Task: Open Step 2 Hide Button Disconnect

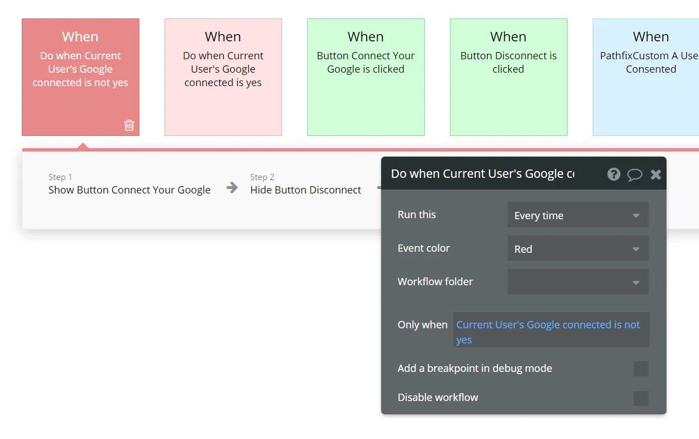Action: coord(306,184)
